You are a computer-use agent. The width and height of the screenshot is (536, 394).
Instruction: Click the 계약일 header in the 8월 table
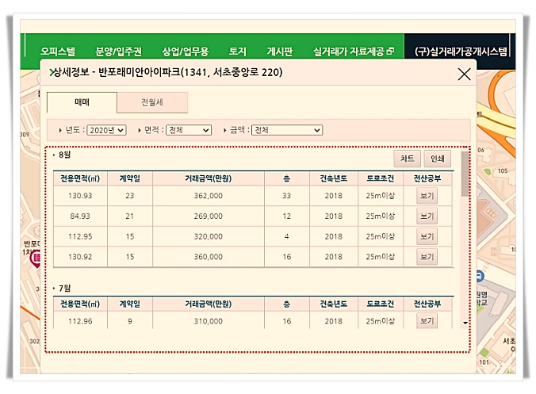(x=129, y=178)
